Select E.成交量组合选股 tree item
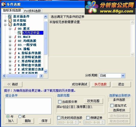Screen dimensions: 136x127 click(x=31, y=69)
